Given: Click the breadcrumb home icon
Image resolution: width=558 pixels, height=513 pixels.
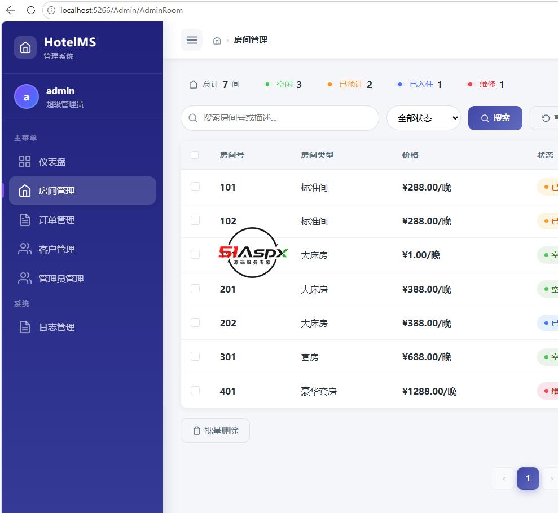Looking at the screenshot, I should (x=217, y=41).
